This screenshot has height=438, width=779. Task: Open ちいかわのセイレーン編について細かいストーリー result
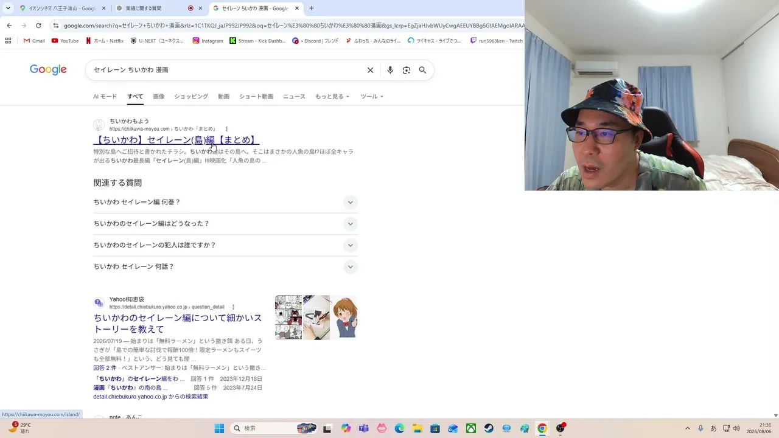click(x=178, y=324)
